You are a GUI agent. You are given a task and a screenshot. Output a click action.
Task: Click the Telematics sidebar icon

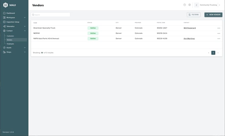click(4, 26)
